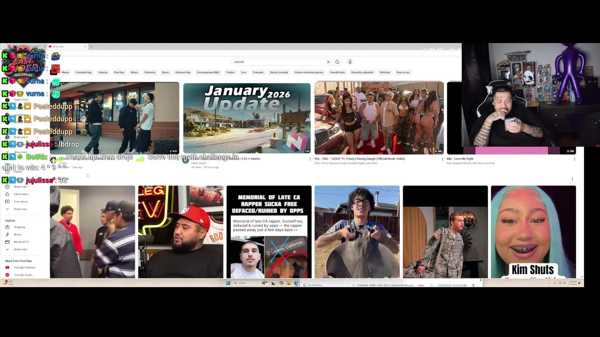Filter results by the Mixes chip
Image resolution: width=600 pixels, height=337 pixels.
134,73
